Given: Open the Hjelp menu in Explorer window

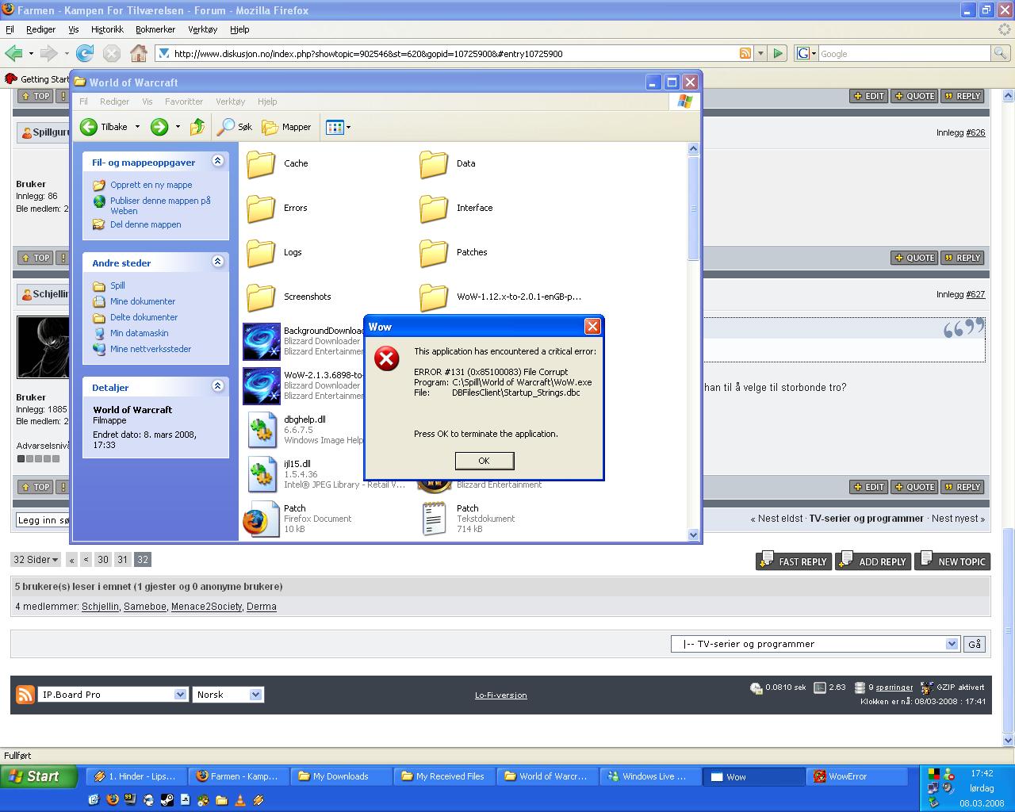Looking at the screenshot, I should coord(267,101).
